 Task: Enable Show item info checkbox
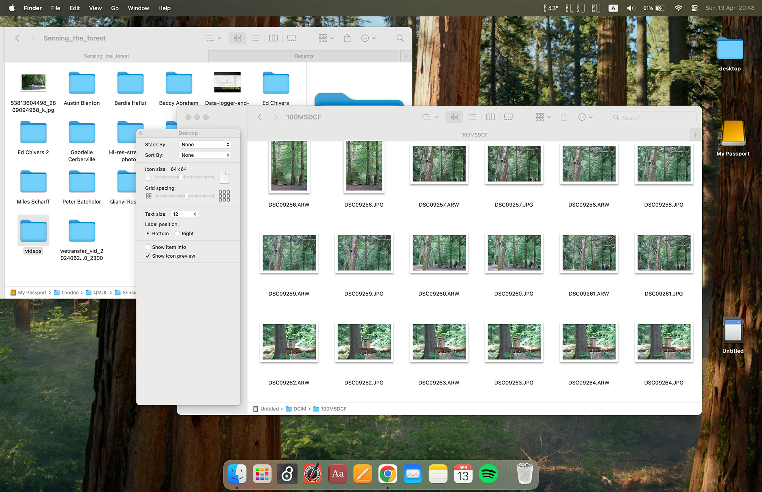[x=148, y=247]
